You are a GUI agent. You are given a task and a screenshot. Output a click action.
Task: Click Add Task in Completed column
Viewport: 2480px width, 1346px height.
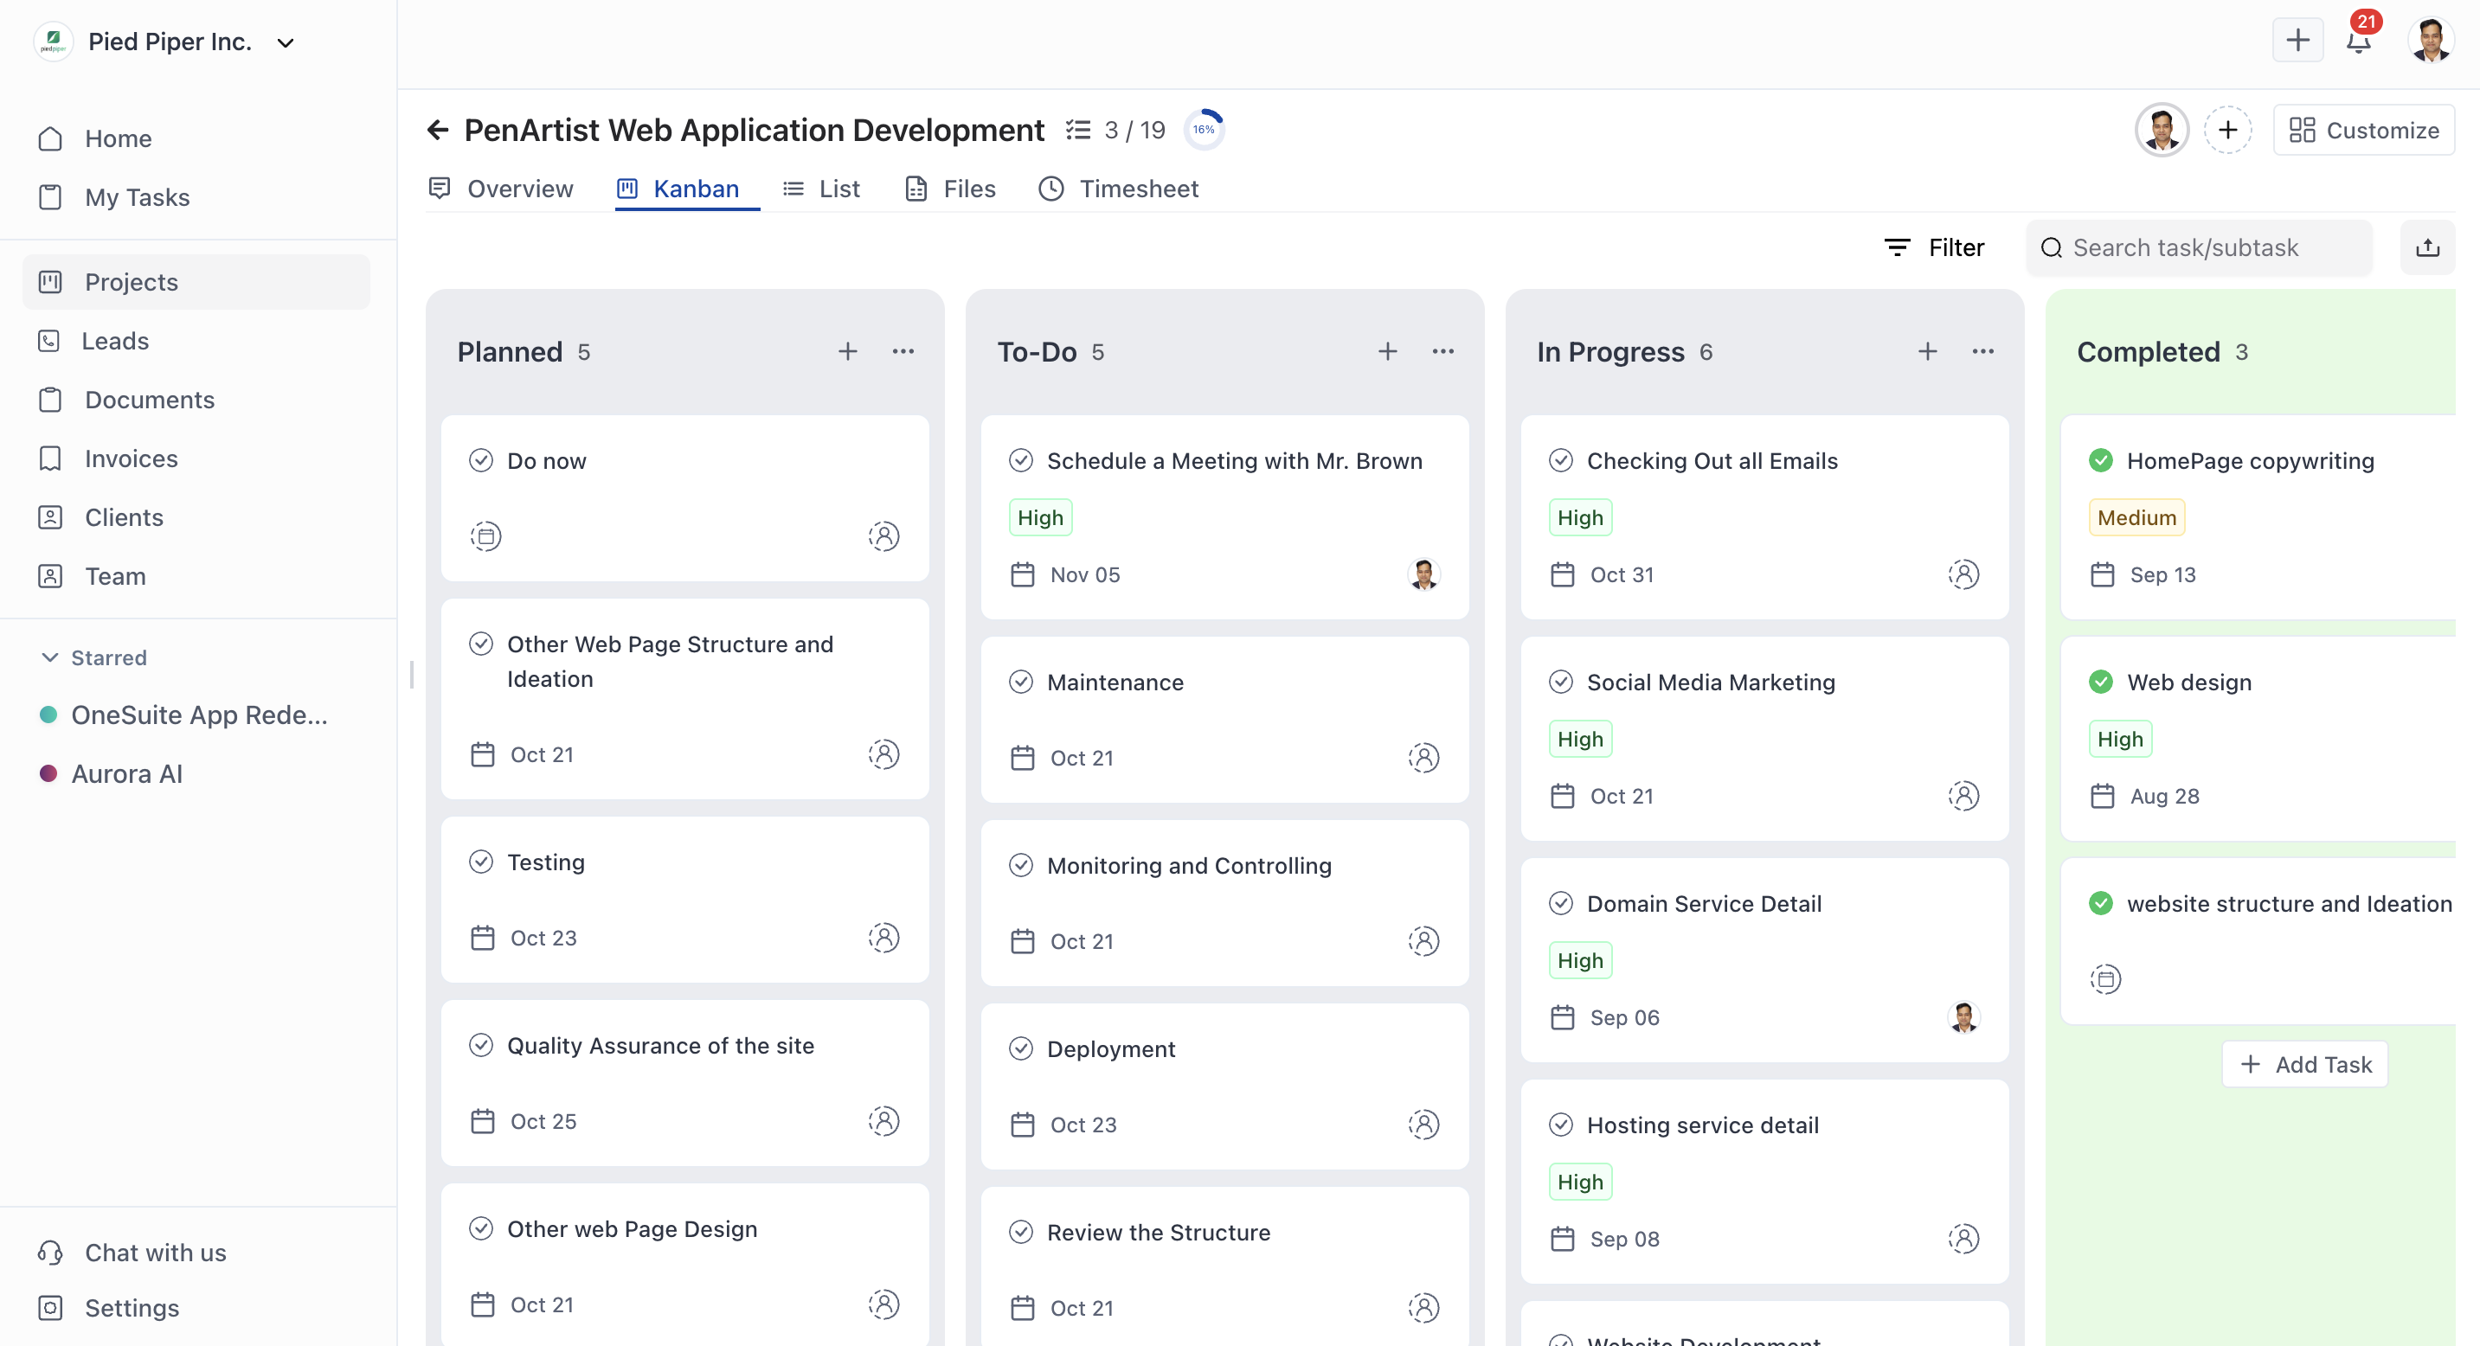click(2305, 1064)
